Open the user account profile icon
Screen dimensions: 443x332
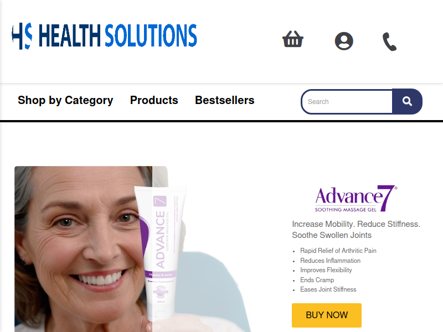pos(344,41)
